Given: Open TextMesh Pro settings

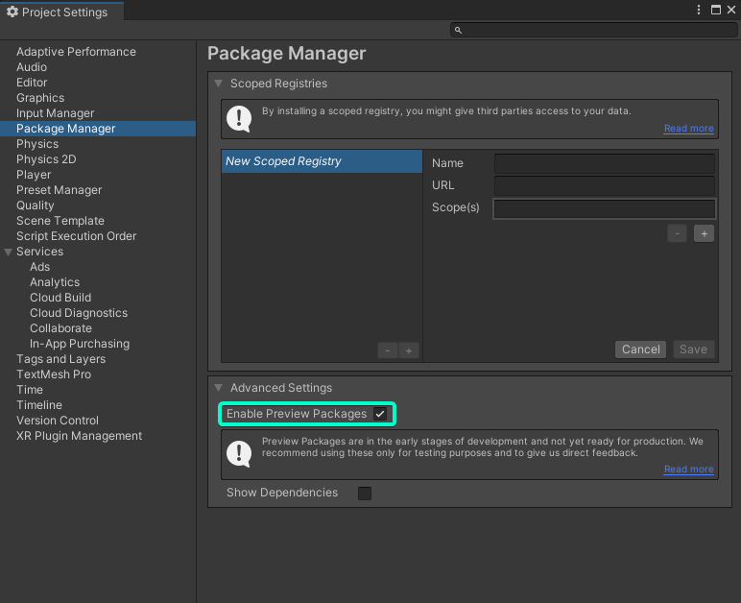Looking at the screenshot, I should click(x=54, y=374).
